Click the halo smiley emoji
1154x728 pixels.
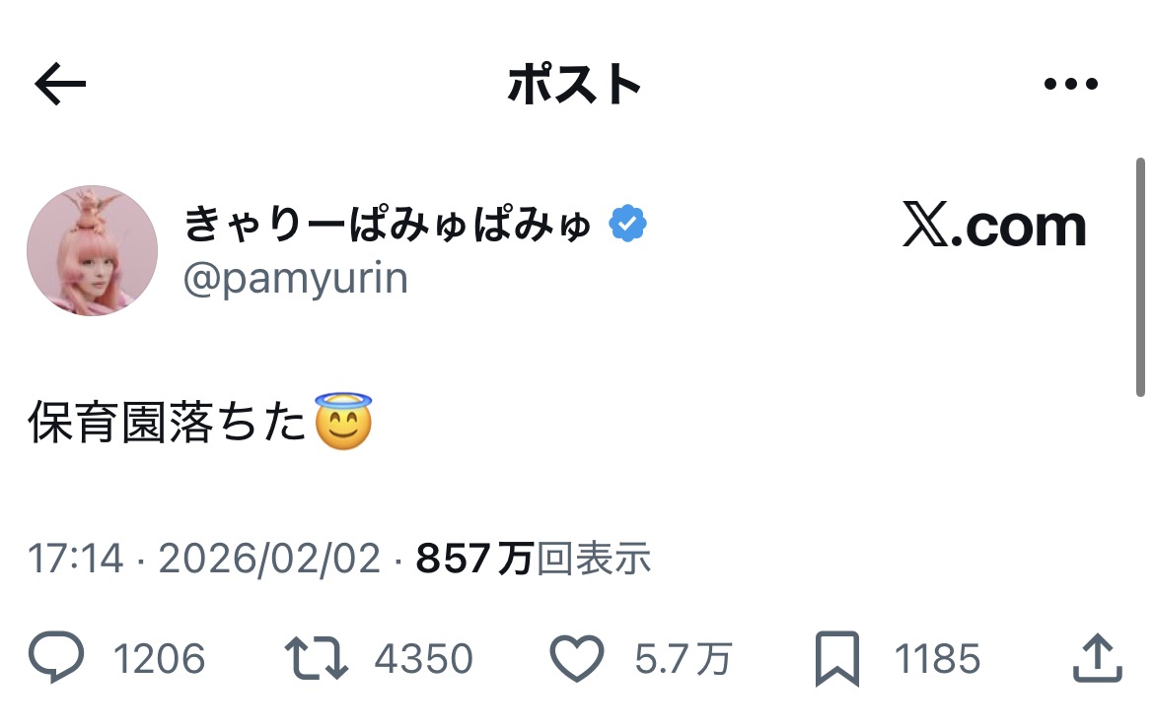343,422
